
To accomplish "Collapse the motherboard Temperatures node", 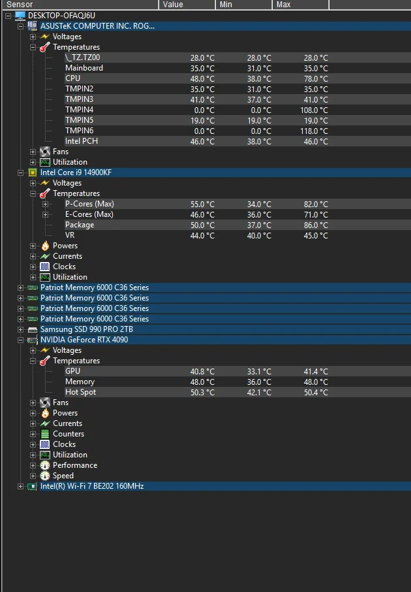I will [x=33, y=48].
